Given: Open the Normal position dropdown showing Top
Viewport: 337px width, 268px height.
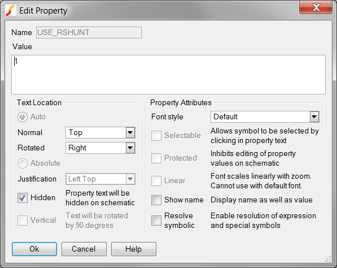Looking at the screenshot, I should 100,133.
